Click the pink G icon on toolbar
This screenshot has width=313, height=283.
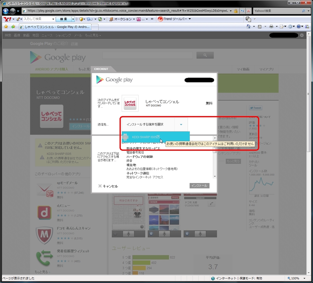click(x=138, y=19)
